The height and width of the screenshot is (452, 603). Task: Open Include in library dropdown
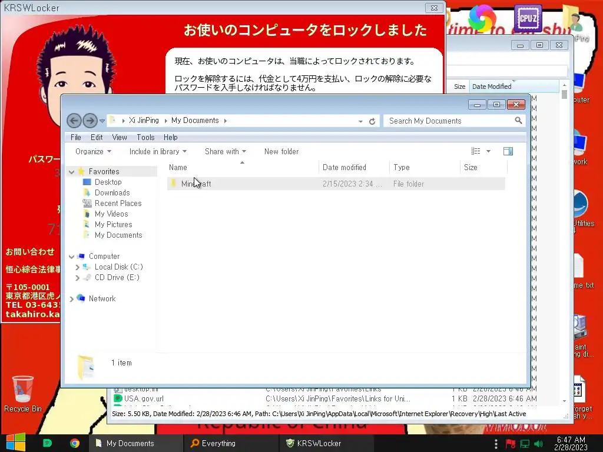click(x=158, y=151)
